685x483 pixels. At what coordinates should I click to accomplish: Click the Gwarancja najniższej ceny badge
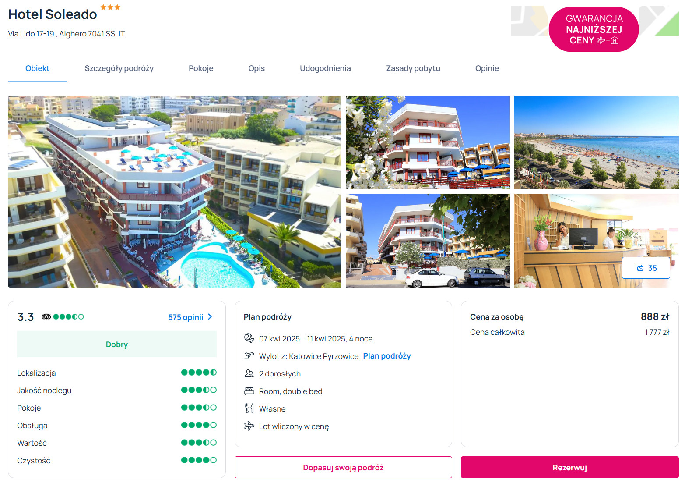click(594, 29)
